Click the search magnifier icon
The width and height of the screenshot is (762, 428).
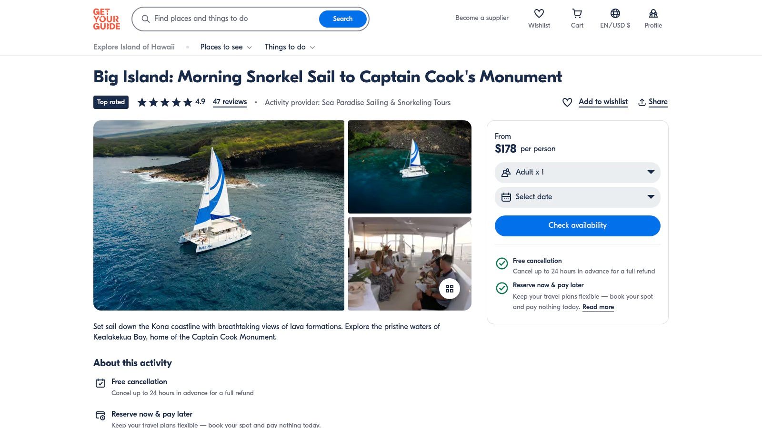(x=146, y=19)
